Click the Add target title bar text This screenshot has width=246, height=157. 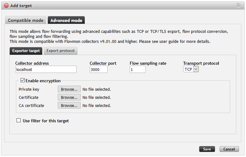pos(21,6)
